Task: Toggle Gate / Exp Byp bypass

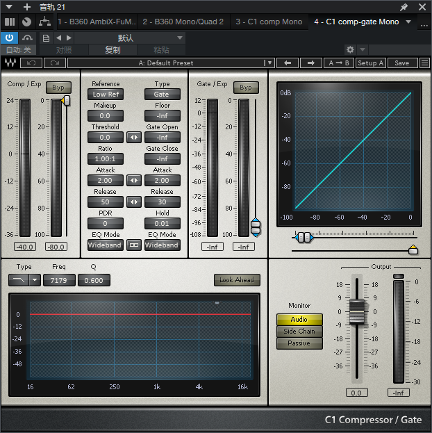Action: click(x=246, y=88)
